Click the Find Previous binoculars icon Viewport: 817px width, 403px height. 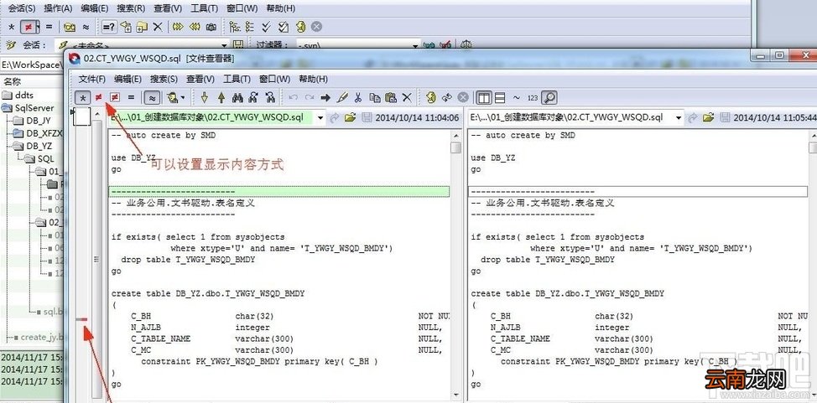point(270,97)
